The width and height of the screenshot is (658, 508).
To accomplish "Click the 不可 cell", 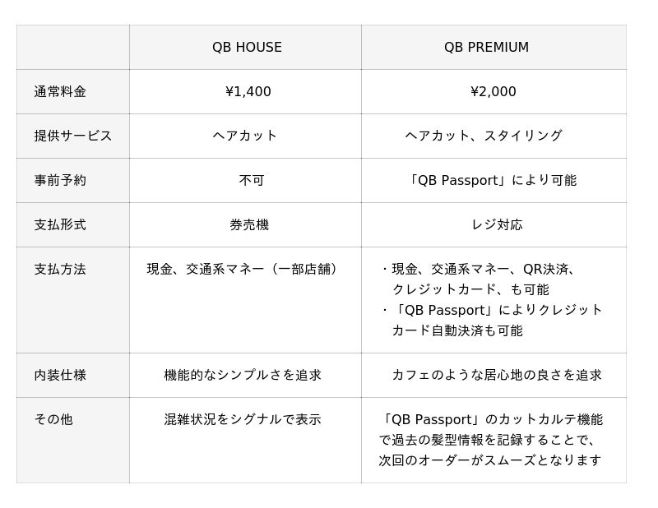I will 251,181.
